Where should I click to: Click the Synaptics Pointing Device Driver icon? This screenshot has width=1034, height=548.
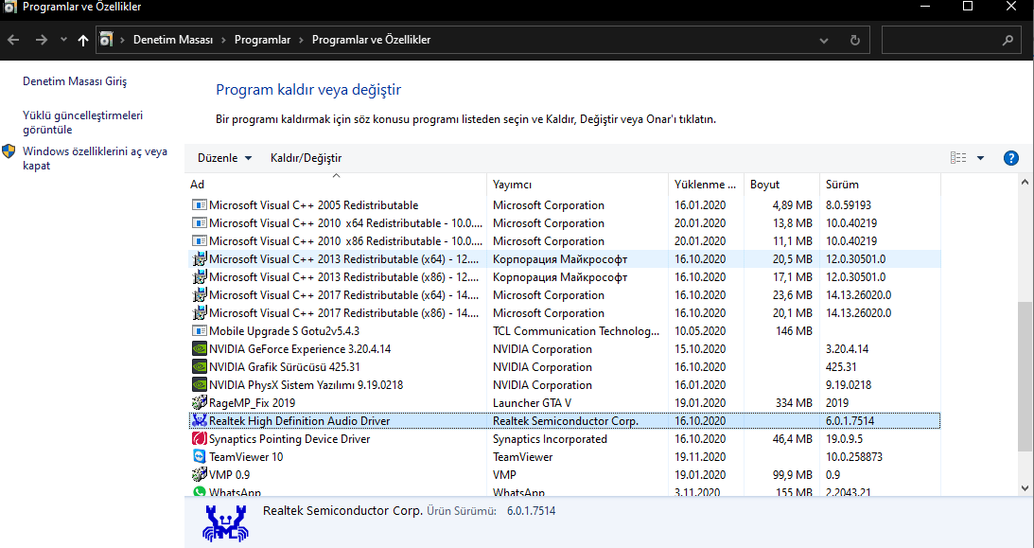coord(200,439)
